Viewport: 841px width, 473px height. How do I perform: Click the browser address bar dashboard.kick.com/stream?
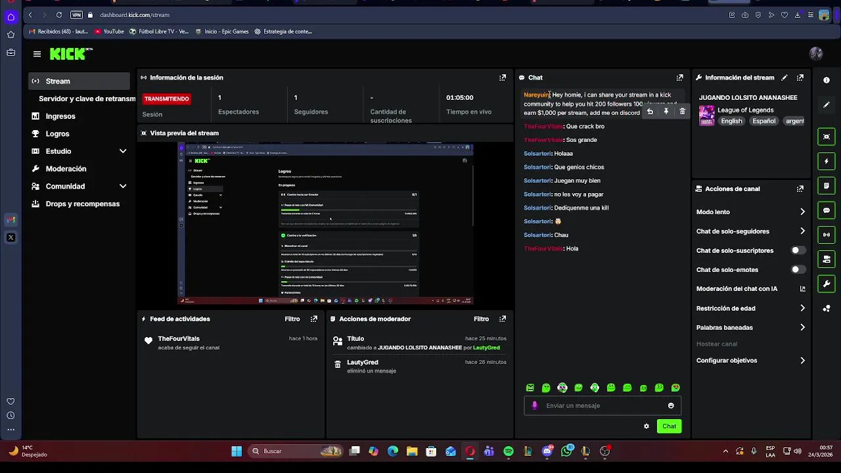[135, 14]
